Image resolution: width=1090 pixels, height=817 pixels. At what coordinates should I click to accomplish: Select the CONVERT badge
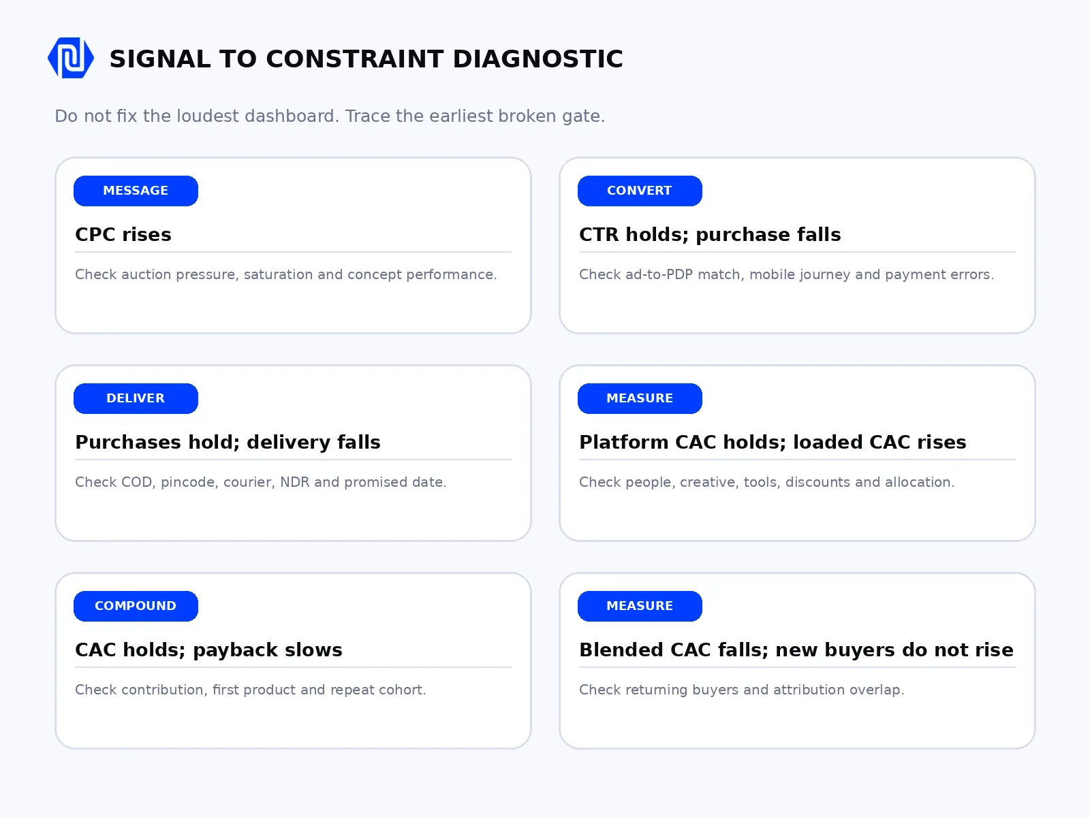click(640, 191)
